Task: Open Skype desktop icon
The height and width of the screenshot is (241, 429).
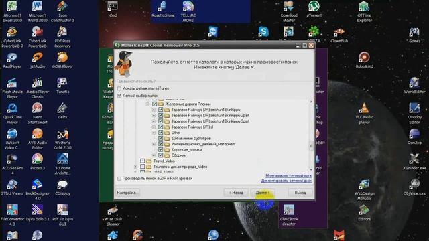Action: (x=263, y=32)
